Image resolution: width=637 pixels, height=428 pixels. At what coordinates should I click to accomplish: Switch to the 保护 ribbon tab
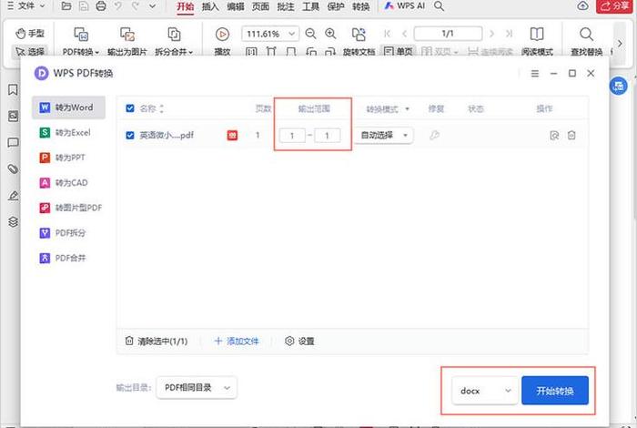click(336, 6)
